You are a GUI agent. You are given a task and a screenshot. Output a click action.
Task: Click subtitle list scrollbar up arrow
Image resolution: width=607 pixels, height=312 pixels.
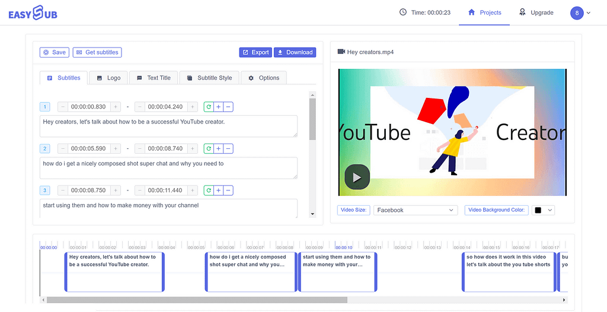coord(312,94)
